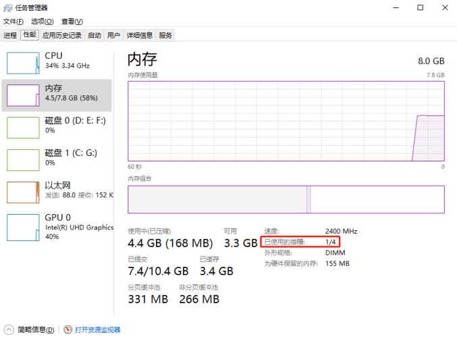
Task: Switch to the 启动 tab
Action: click(95, 35)
